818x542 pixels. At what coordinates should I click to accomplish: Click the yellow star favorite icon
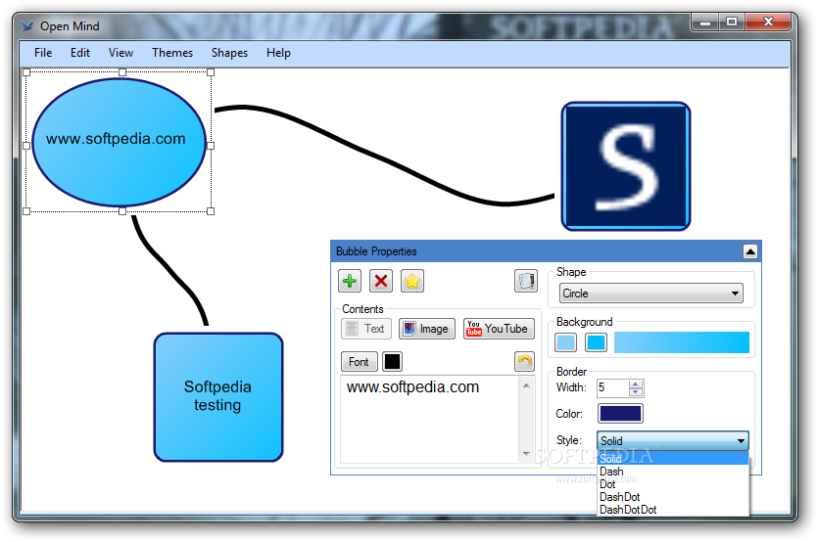click(412, 281)
